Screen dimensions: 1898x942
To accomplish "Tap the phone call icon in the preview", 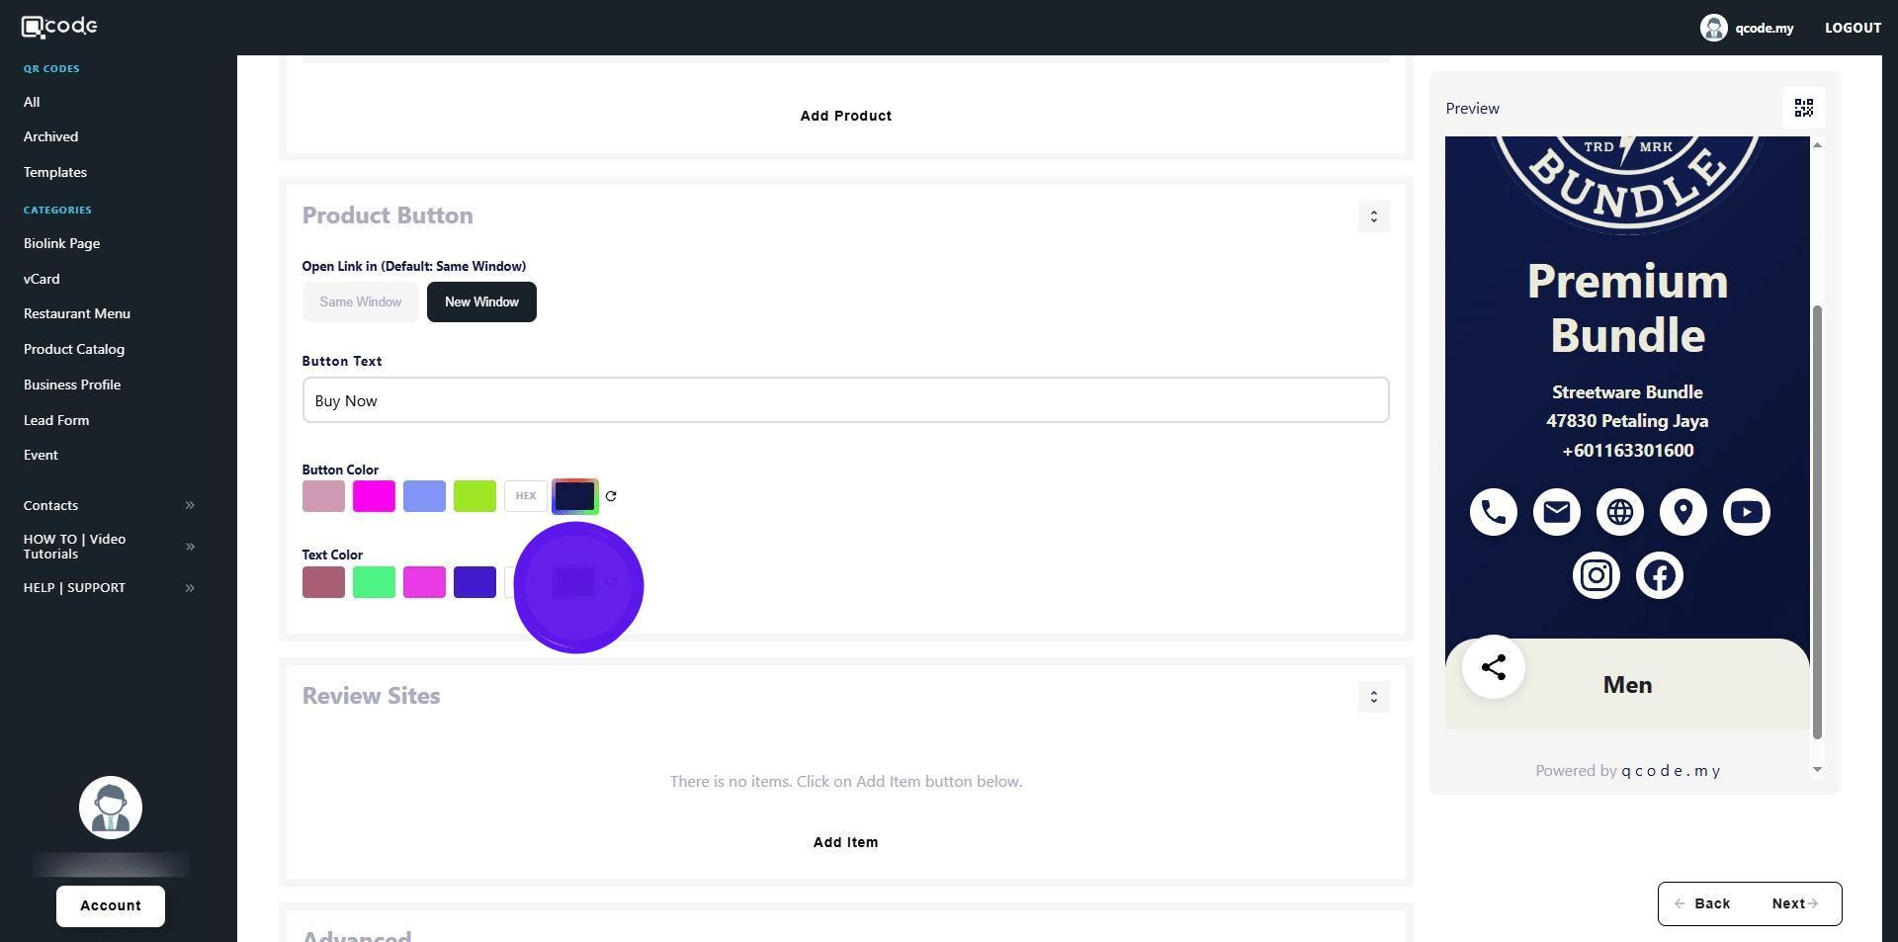I will point(1494,512).
